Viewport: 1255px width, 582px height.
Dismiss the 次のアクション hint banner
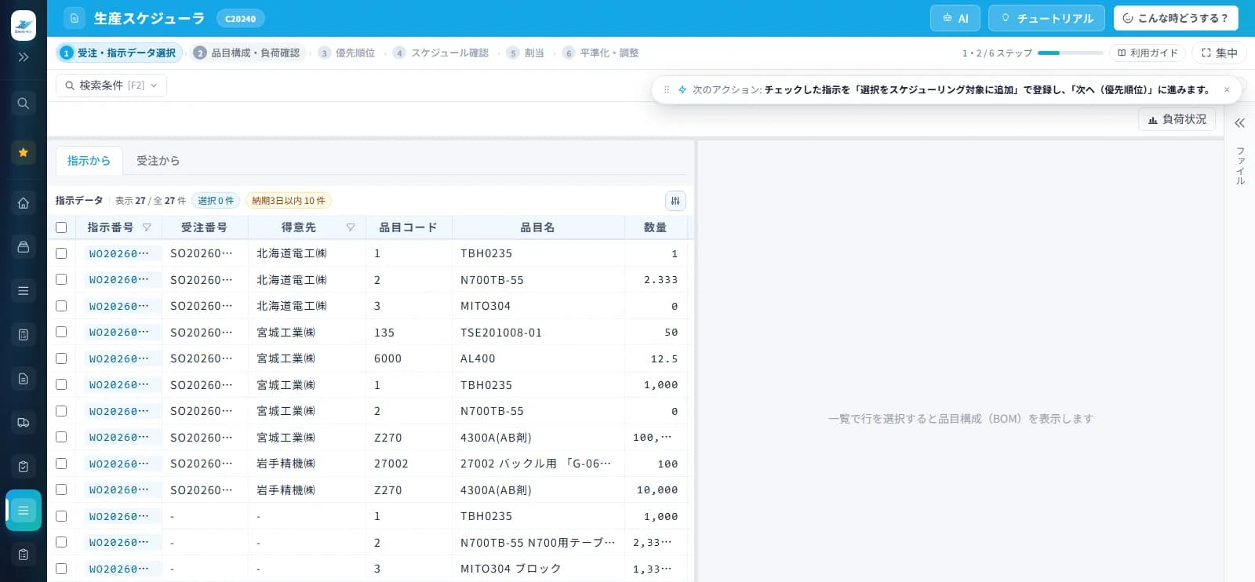1227,89
